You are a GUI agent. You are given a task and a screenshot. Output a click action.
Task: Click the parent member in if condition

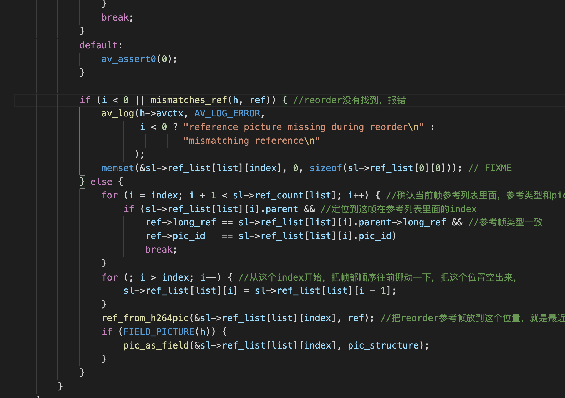282,209
